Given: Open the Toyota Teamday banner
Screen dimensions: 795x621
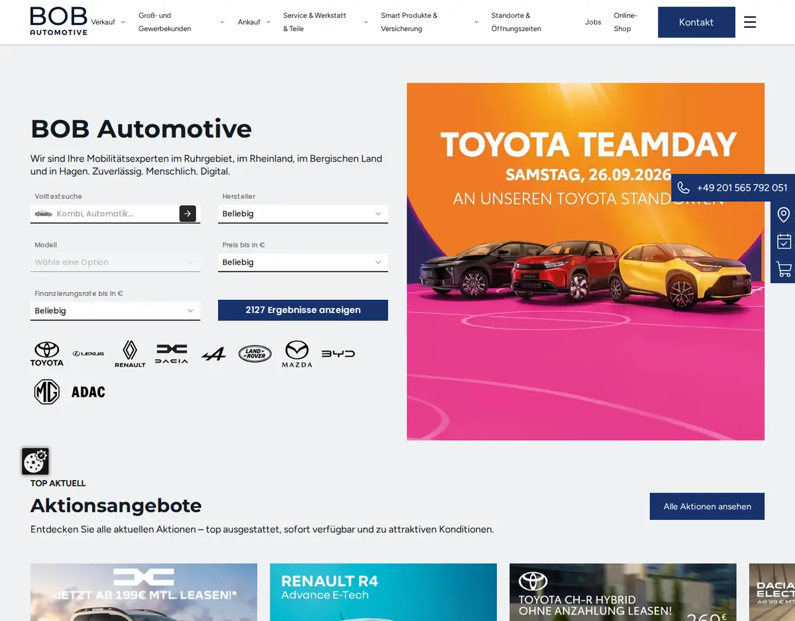Looking at the screenshot, I should (586, 262).
